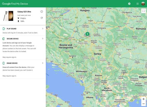Select the SECURE DEVICE option
Screen dimensions: 147x107
[13, 39]
